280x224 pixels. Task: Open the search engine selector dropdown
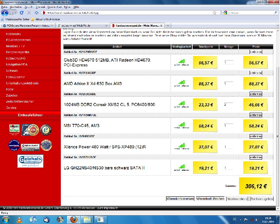tap(226, 13)
